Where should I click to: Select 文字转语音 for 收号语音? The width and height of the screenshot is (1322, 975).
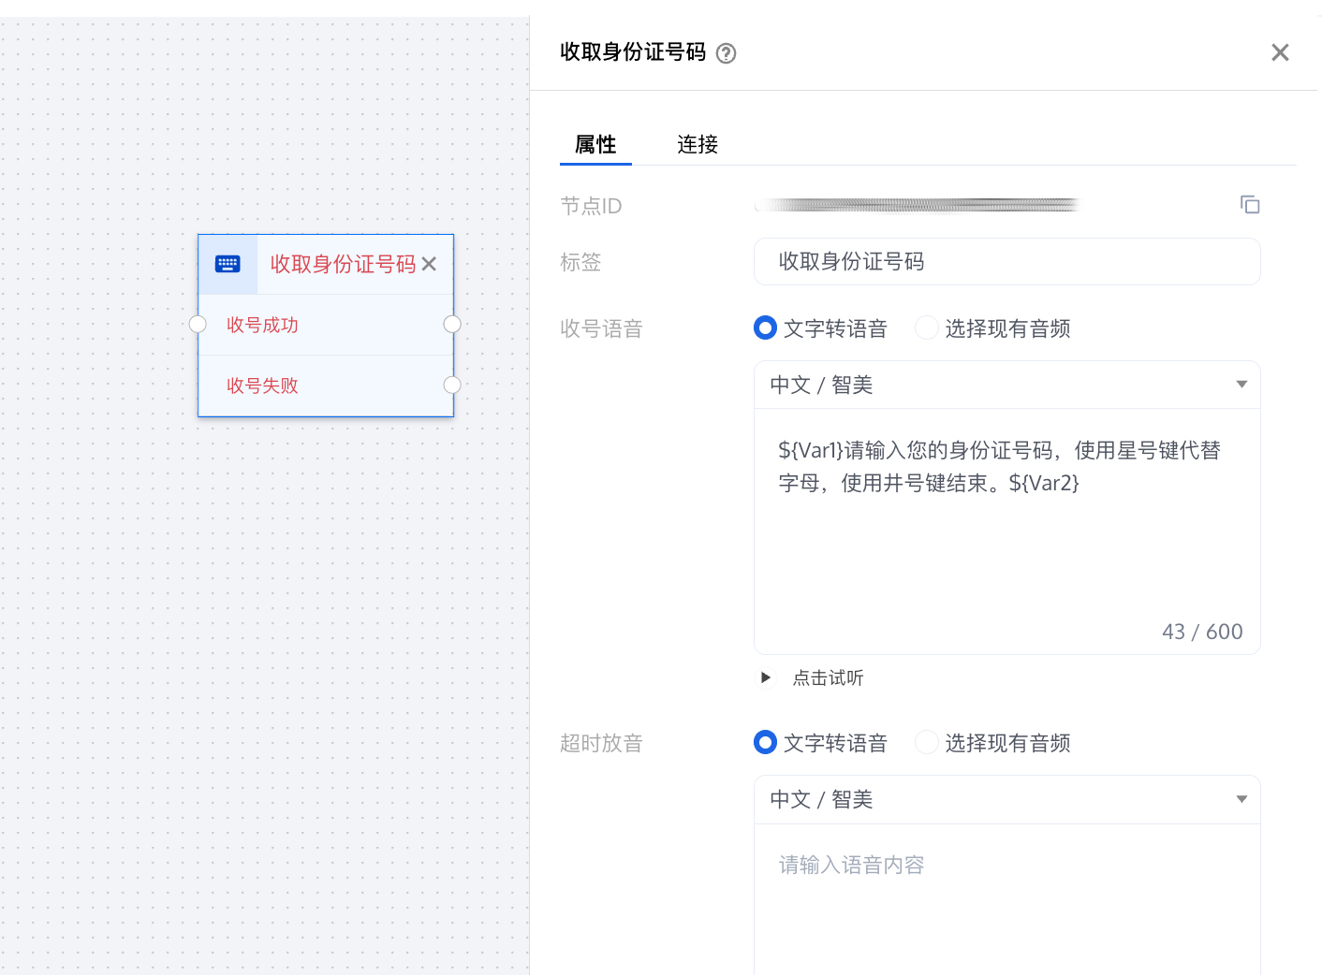coord(766,328)
